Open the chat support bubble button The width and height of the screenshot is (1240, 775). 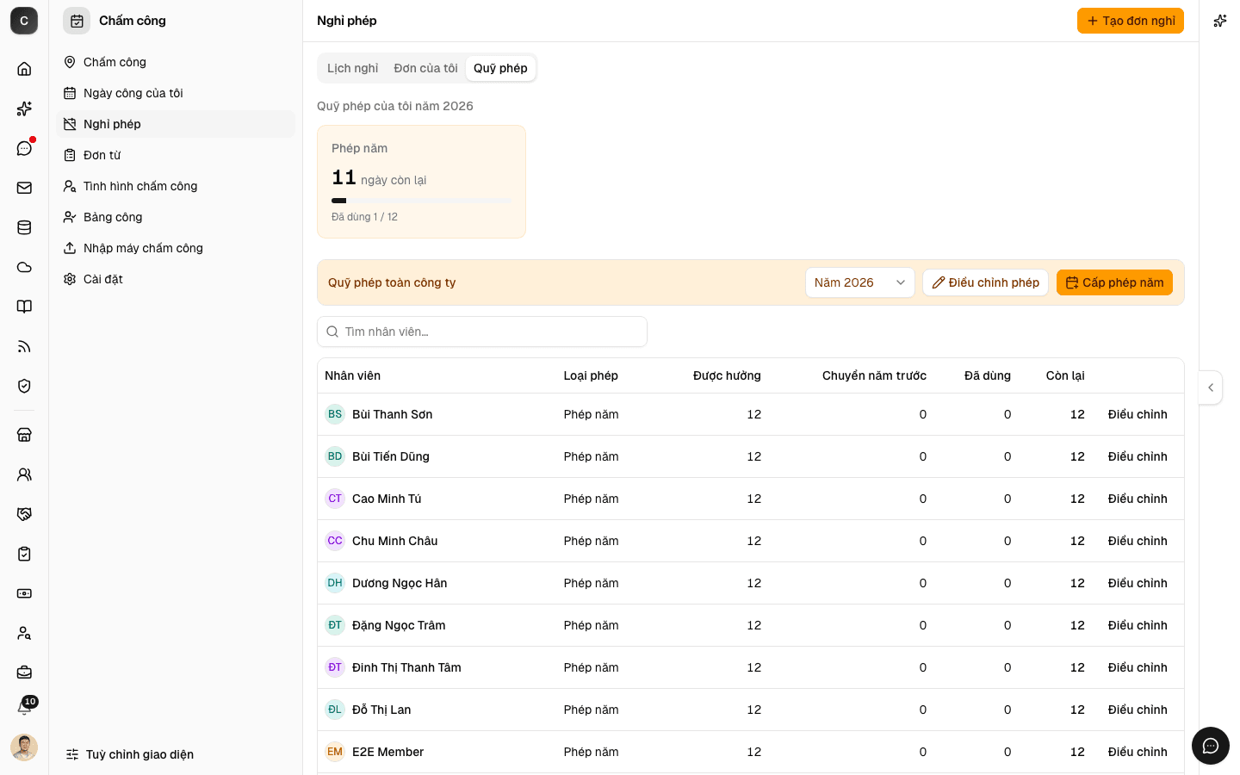coord(1211,746)
